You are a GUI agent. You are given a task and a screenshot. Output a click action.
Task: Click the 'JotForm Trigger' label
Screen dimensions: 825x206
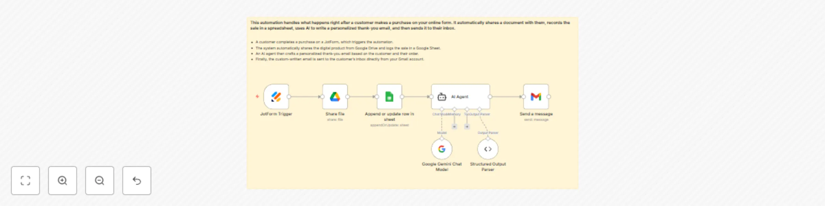[276, 114]
